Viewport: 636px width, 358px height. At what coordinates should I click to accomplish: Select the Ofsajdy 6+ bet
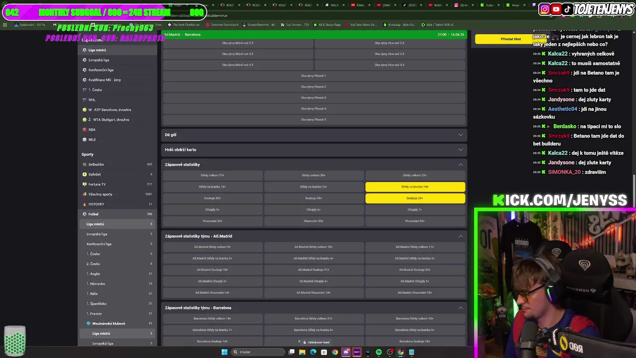[314, 210]
